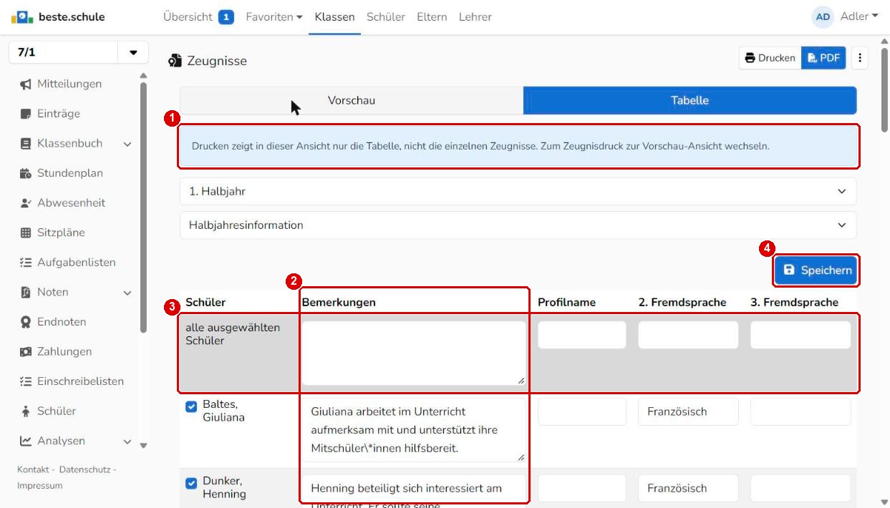Open the Kontakt footer link
The image size is (890, 508).
tap(33, 469)
